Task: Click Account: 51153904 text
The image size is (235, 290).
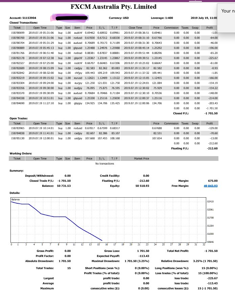Action: pos(23,18)
